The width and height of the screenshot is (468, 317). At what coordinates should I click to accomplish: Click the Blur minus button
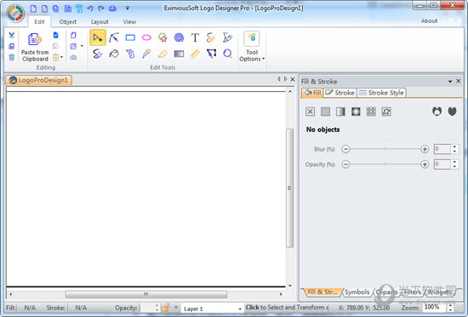[x=345, y=149]
